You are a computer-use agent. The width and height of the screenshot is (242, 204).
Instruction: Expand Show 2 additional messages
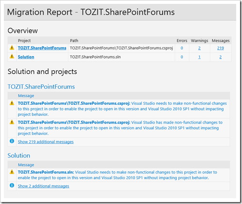[44, 186]
